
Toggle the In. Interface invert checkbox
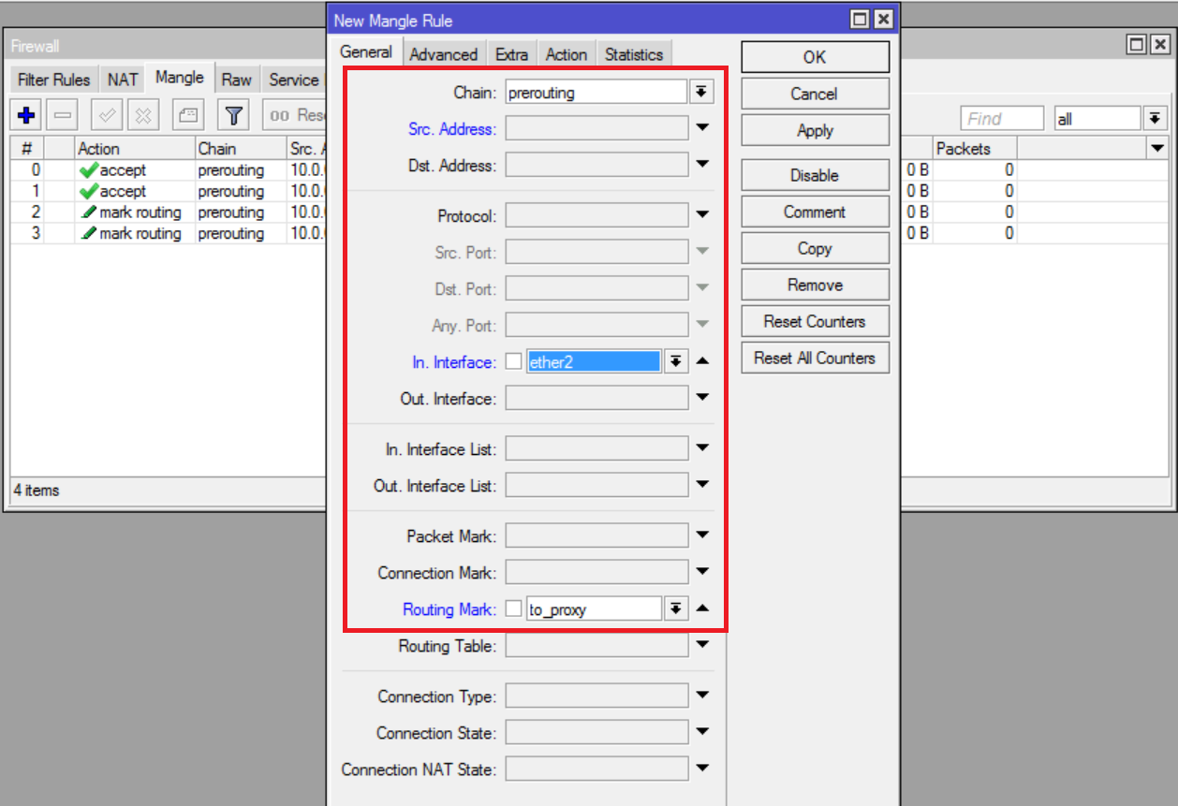[x=513, y=361]
